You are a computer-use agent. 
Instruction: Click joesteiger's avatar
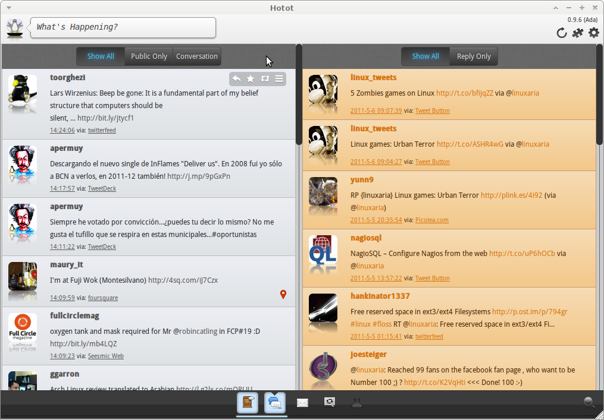(x=323, y=366)
